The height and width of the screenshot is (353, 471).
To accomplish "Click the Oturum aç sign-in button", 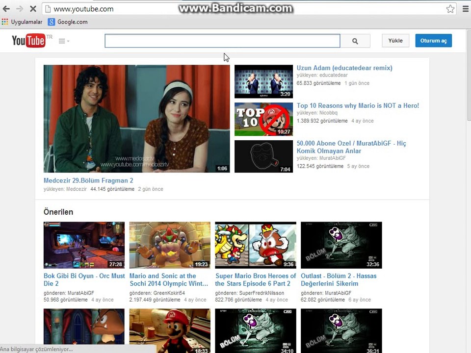I will point(433,41).
